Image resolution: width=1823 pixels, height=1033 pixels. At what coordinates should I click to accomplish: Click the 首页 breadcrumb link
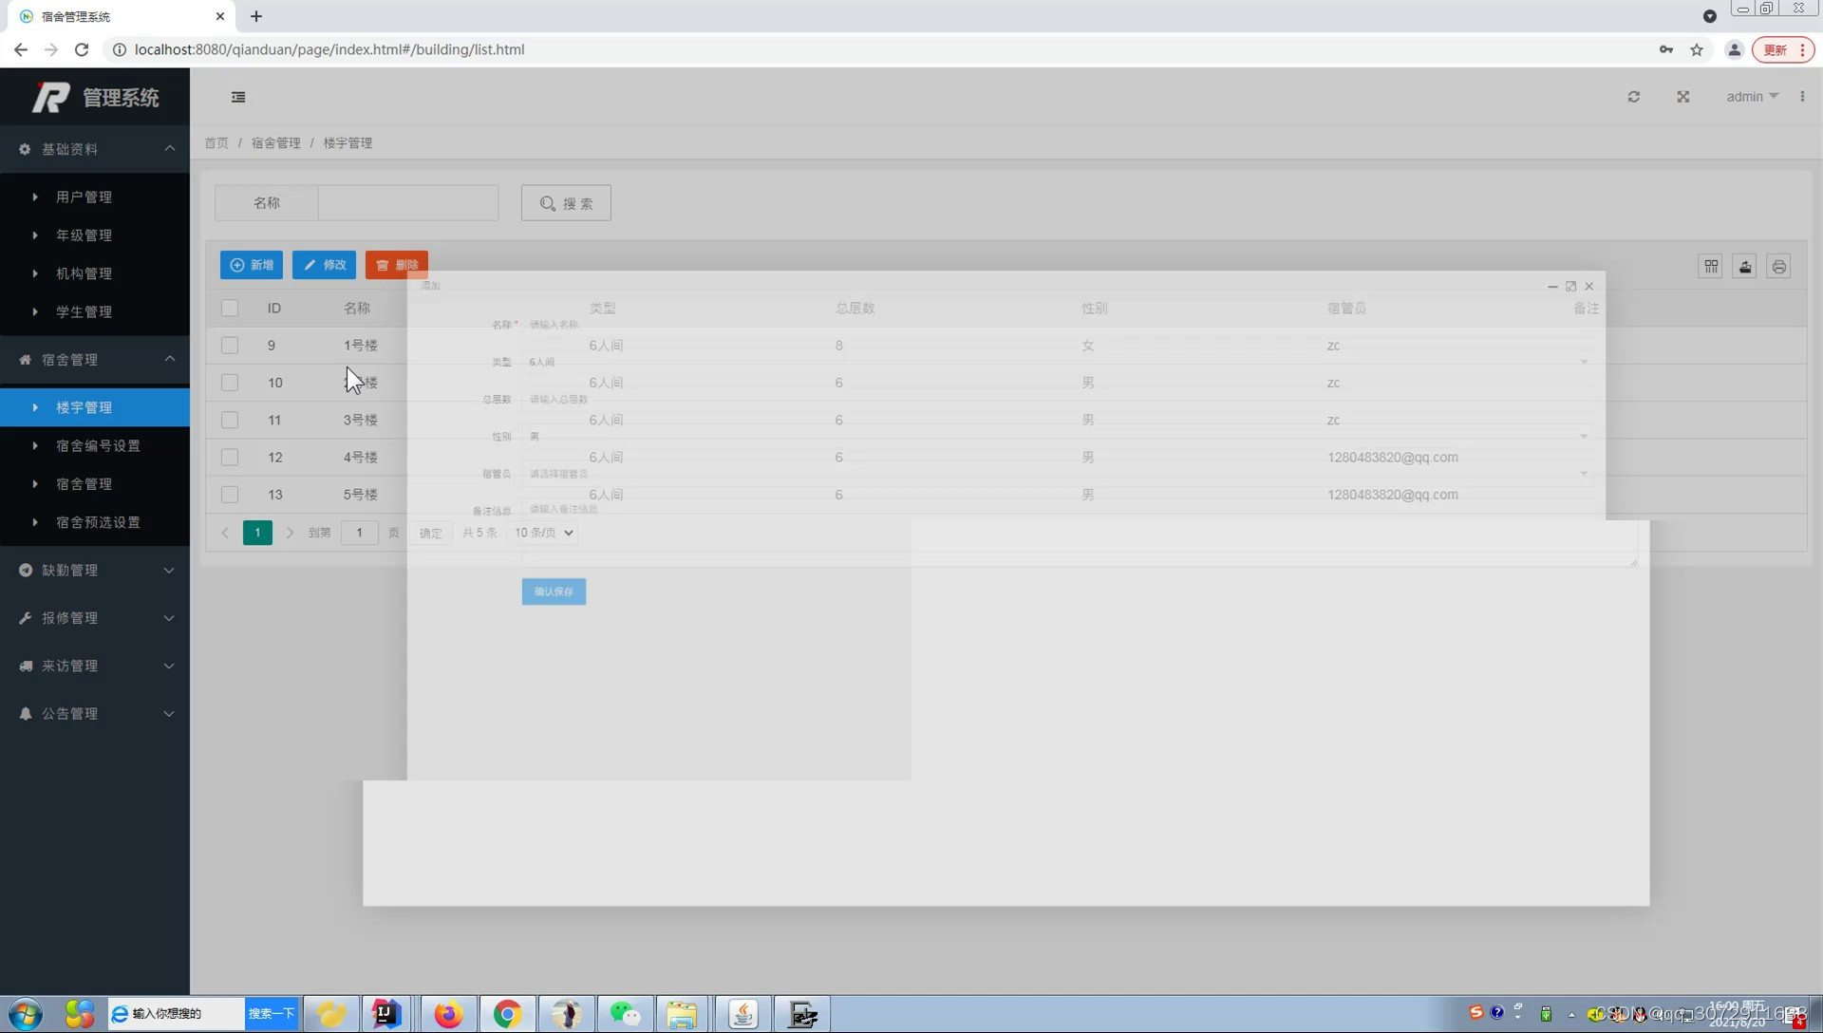pyautogui.click(x=216, y=142)
